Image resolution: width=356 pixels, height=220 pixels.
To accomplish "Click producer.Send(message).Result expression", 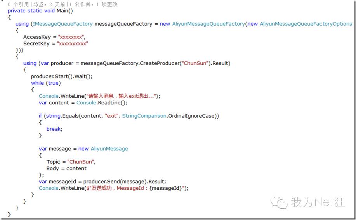I will [124, 182].
